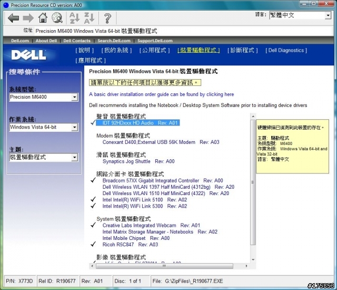
Task: Open the 我的系統 tab
Action: point(116,50)
